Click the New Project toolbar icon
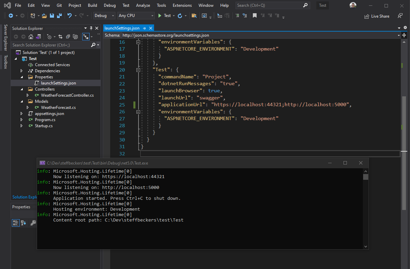The image size is (410, 269). tap(33, 16)
